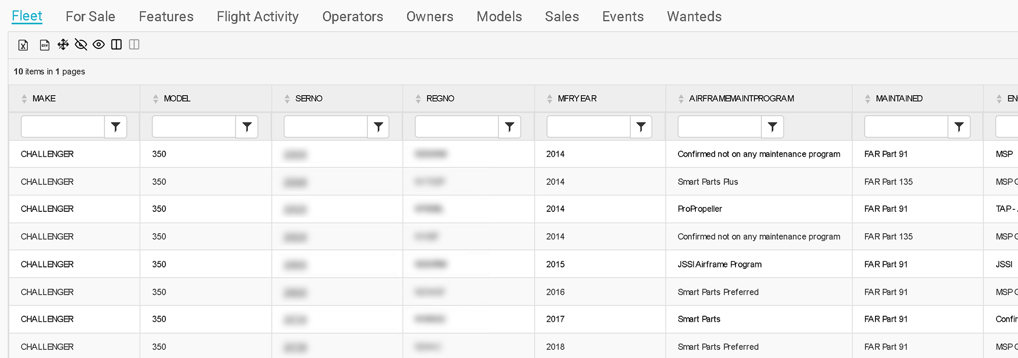
Task: Export the table as CSV file
Action: tap(45, 45)
